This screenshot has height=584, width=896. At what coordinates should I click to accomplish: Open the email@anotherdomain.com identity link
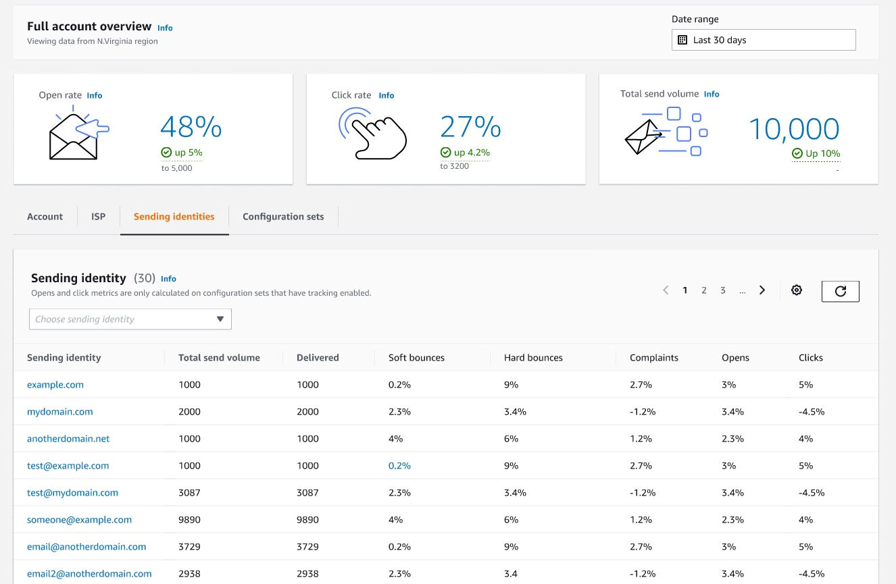point(86,547)
